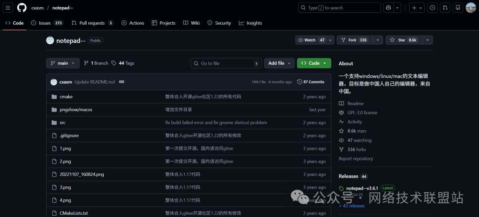This screenshot has width=479, height=217.
Task: Open the main branch selector
Action: tap(63, 63)
